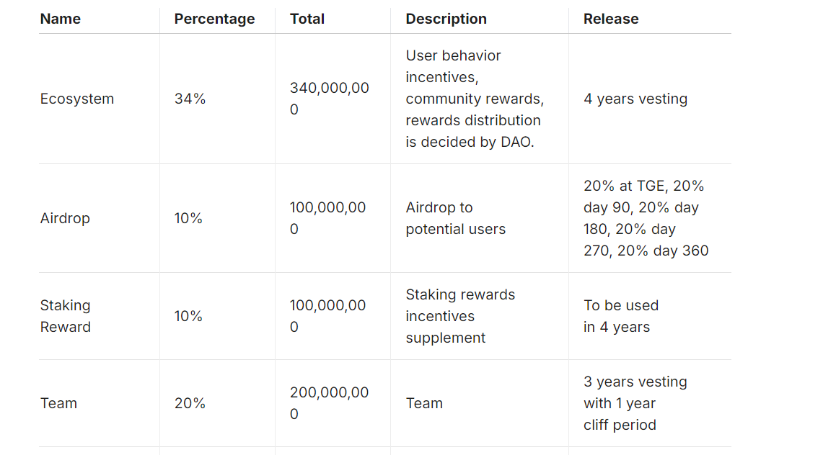Viewport: 823px width, 455px height.
Task: Click the To be used in 4 years cell
Action: [620, 317]
